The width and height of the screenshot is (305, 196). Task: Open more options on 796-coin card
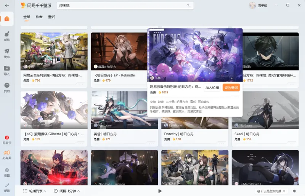click(x=81, y=84)
